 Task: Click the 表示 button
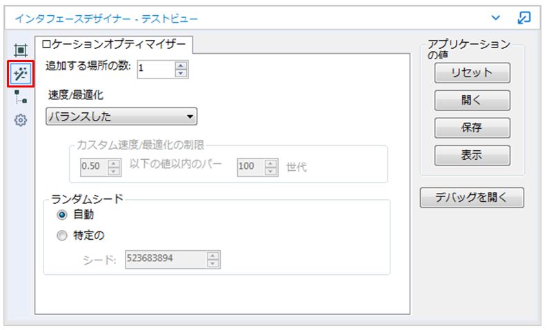(472, 156)
